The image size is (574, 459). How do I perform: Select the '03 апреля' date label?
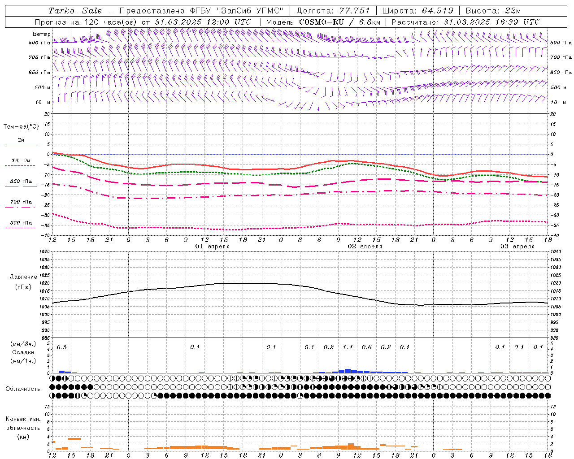(x=517, y=247)
